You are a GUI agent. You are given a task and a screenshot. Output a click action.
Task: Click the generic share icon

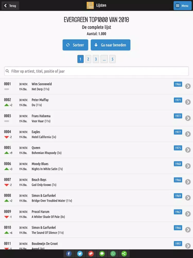pos(124,254)
